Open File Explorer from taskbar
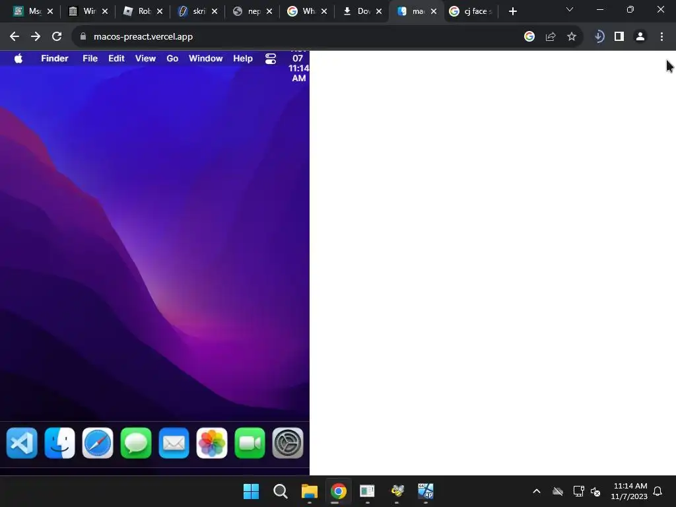676x507 pixels. (309, 491)
